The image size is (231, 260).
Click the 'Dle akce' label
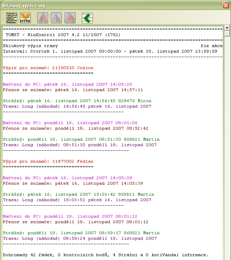[x=212, y=46]
